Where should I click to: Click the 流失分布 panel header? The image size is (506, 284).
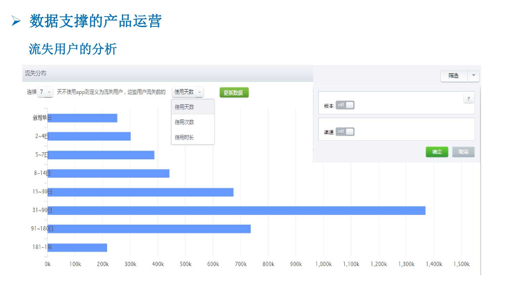[35, 73]
